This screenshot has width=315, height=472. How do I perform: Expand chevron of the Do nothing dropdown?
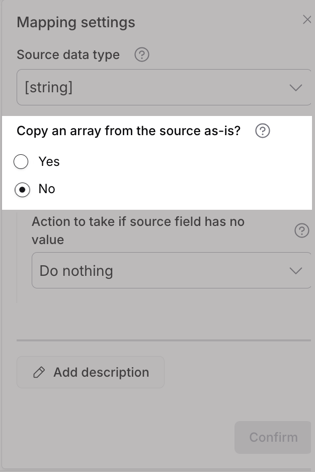coord(296,271)
